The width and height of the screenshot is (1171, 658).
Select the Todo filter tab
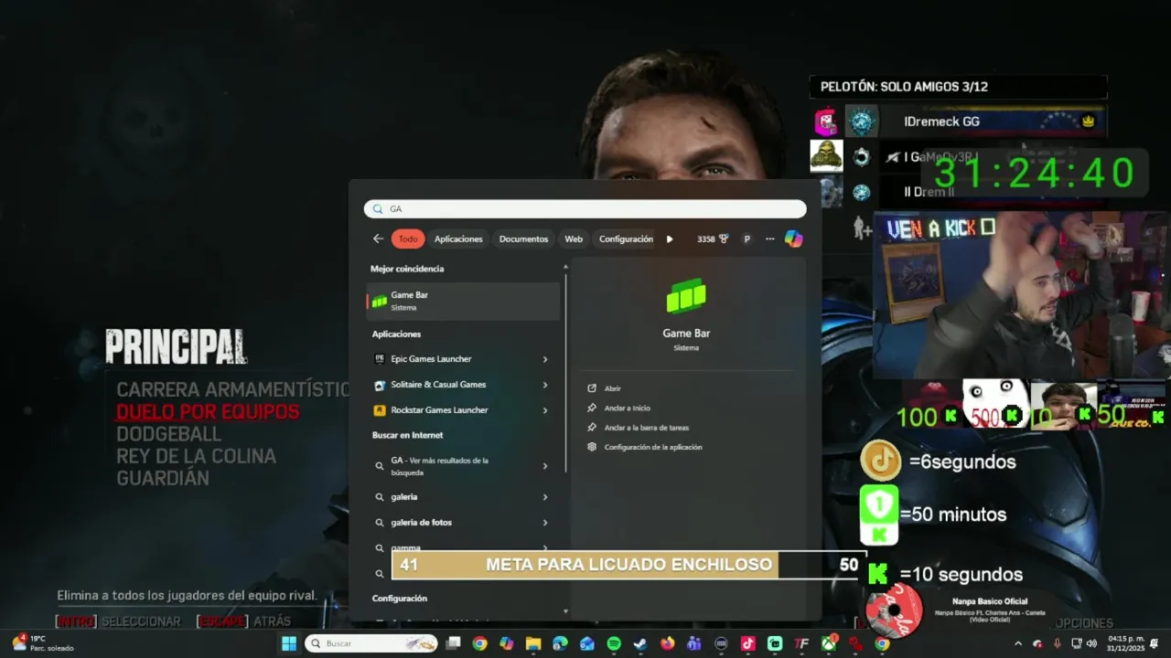408,239
